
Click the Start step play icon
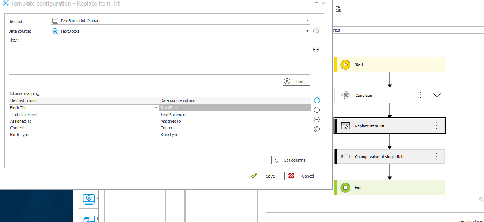tap(345, 64)
